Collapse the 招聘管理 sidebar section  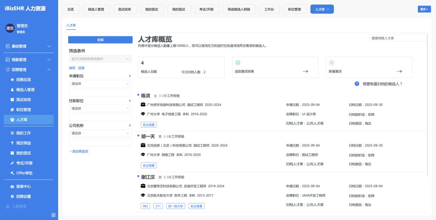coord(49,69)
